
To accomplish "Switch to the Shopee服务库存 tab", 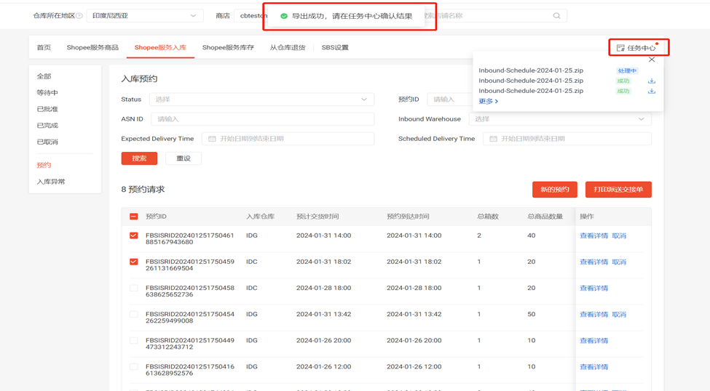I will 228,48.
